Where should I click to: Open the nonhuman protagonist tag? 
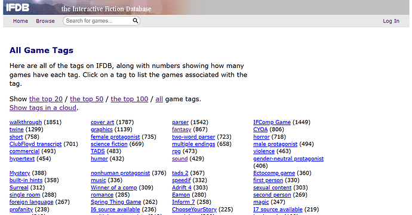click(121, 173)
